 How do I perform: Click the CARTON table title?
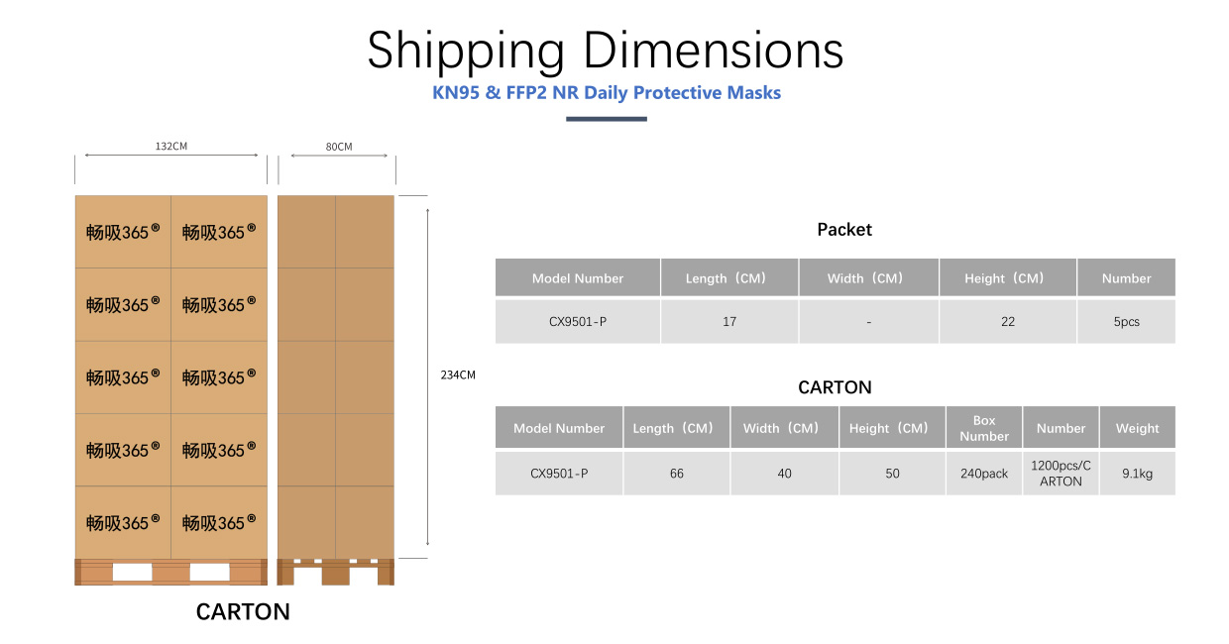pos(836,387)
